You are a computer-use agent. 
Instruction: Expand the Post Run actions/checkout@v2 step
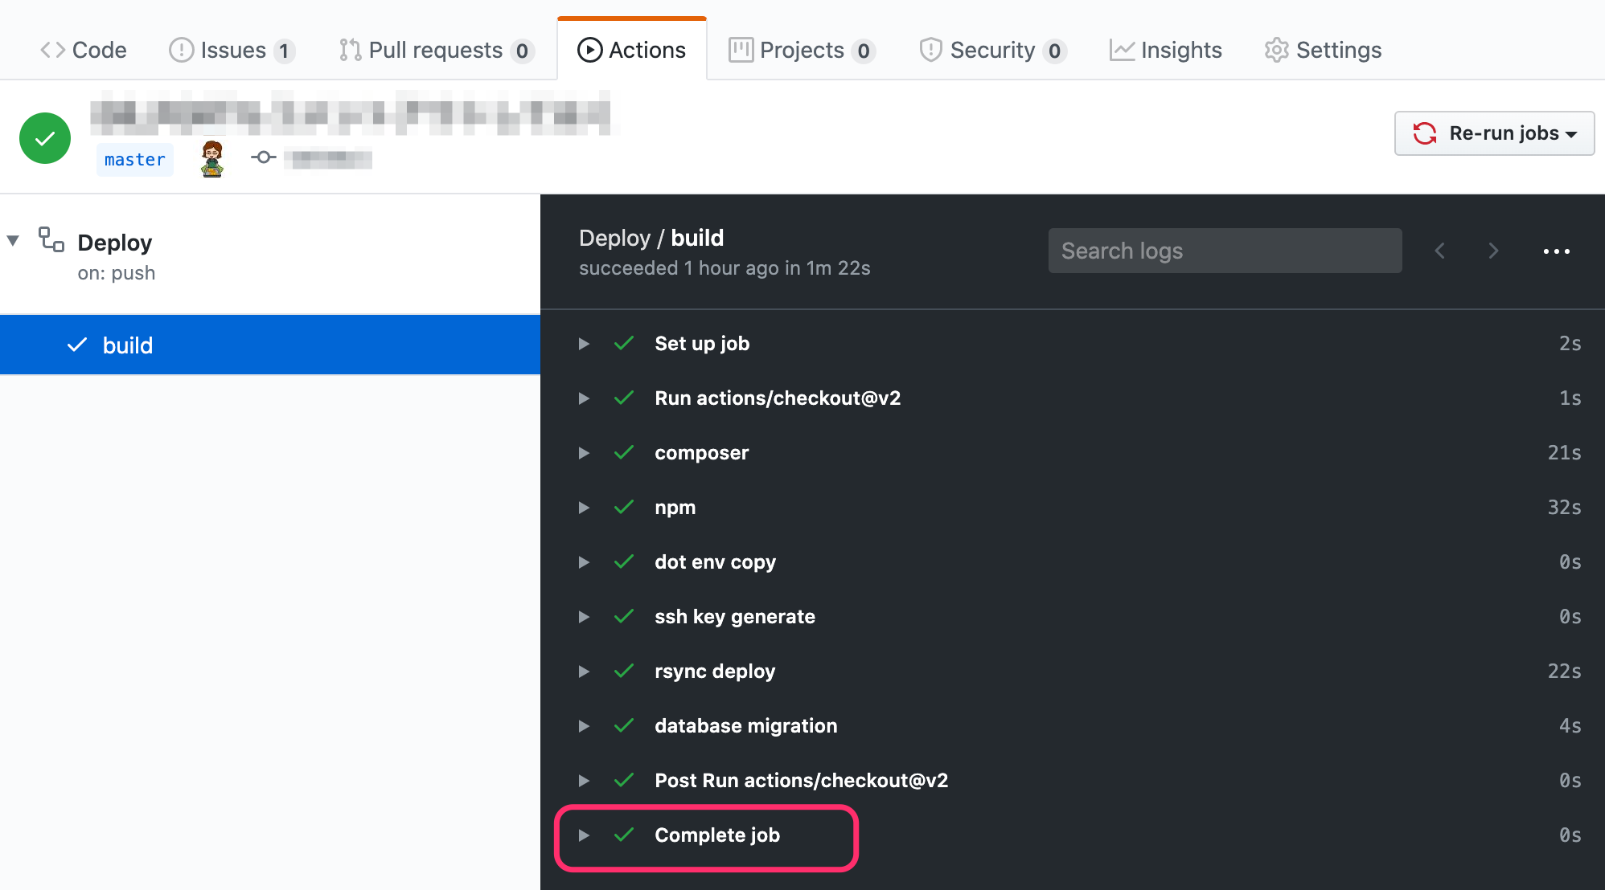[x=584, y=781]
